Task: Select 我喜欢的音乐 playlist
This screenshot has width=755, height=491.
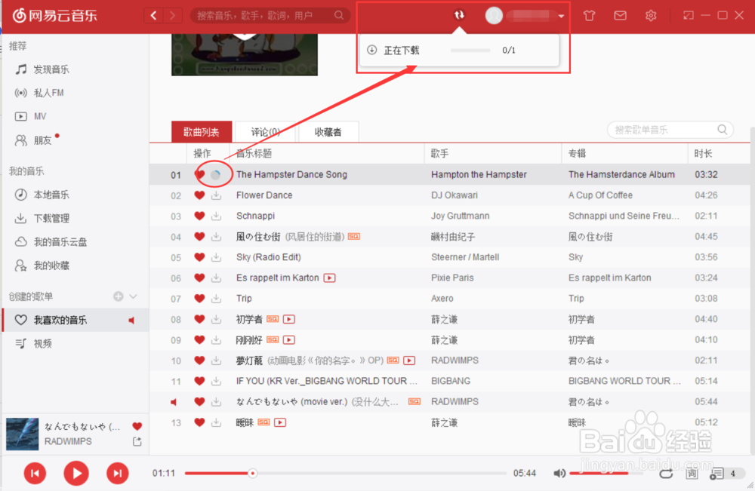Action: click(x=75, y=321)
